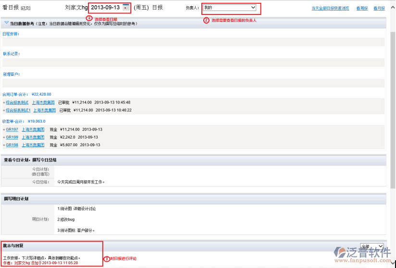This screenshot has height=268, width=396.
Task: Open contract order 综合报表测试1 link
Action: [x=18, y=110]
